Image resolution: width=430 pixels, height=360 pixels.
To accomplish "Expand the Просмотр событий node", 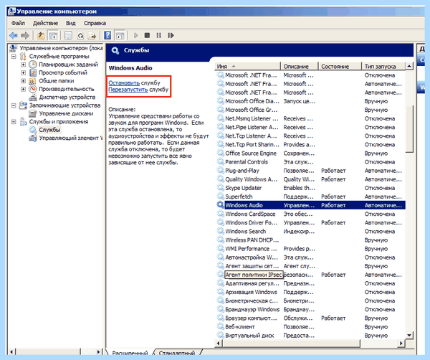I will tap(24, 72).
